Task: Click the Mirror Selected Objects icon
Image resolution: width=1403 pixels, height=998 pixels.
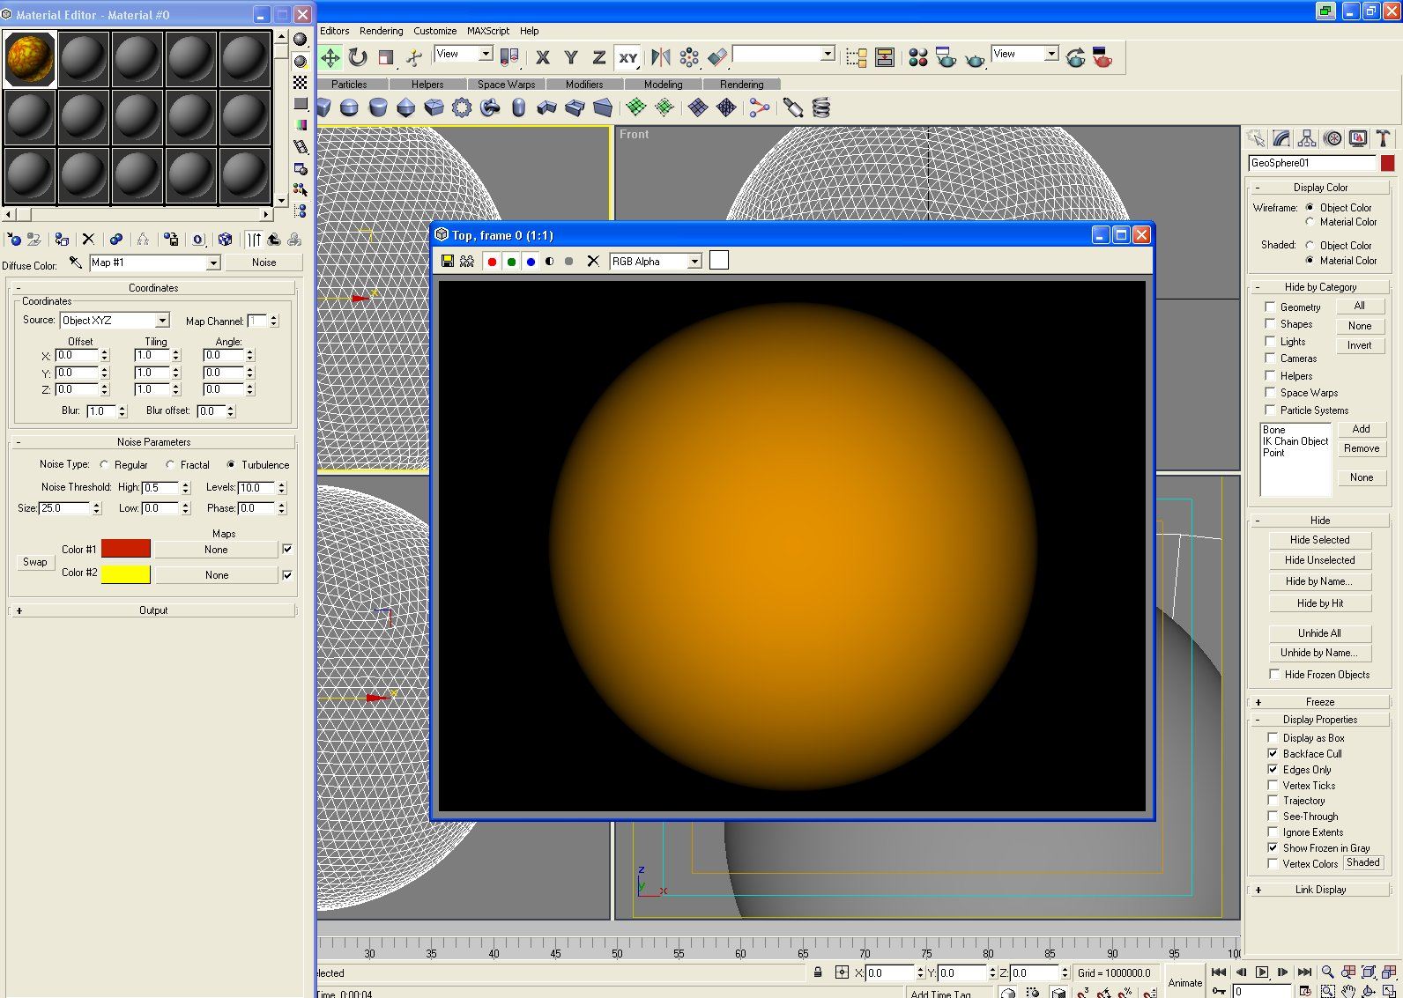Action: (x=660, y=57)
